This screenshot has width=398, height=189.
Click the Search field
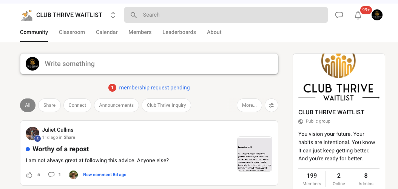[226, 15]
